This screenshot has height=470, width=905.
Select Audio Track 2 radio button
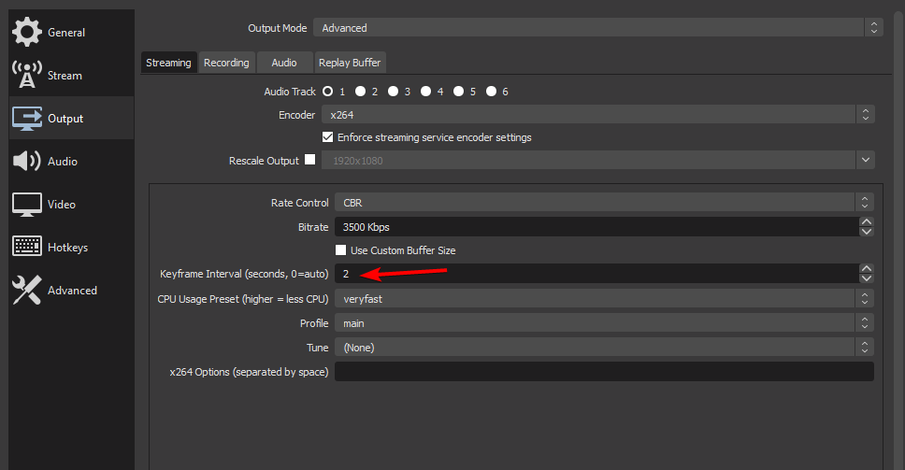pos(361,92)
